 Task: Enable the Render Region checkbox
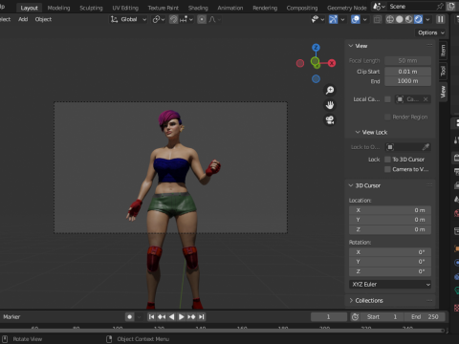click(x=387, y=117)
